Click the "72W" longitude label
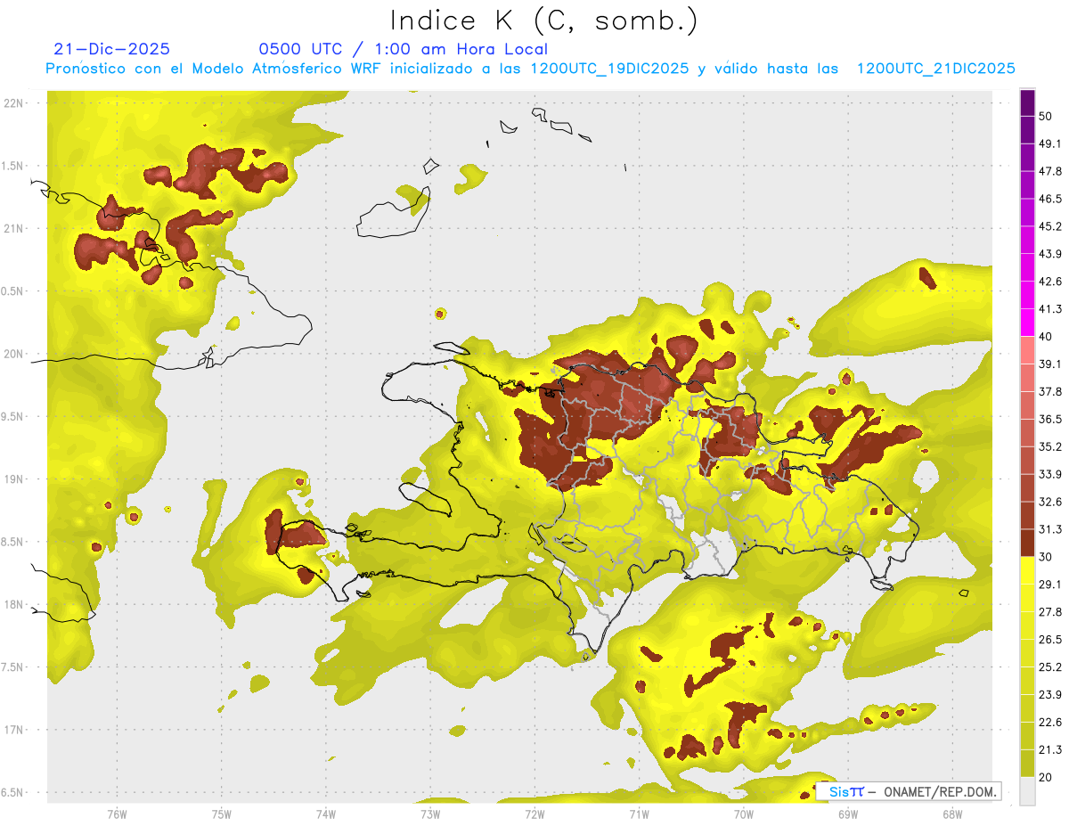The height and width of the screenshot is (826, 1069). (x=534, y=814)
